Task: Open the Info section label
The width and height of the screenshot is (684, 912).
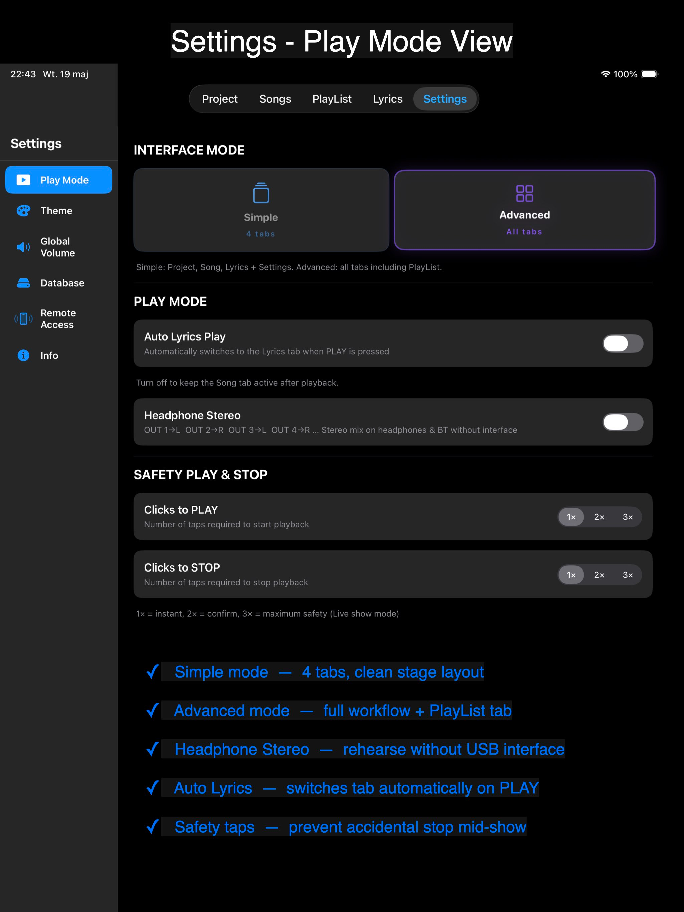Action: tap(49, 355)
